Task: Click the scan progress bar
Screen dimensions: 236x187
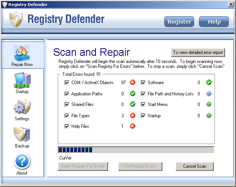Action: point(136,150)
